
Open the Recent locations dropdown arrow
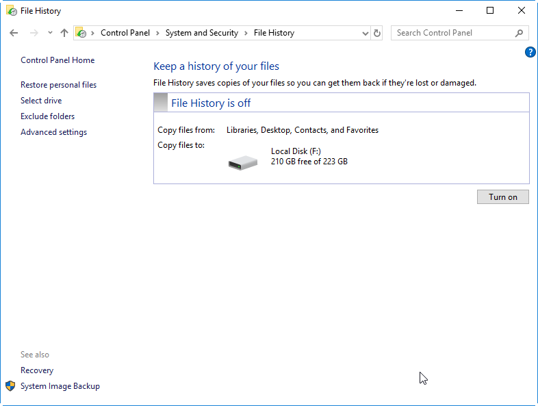pyautogui.click(x=50, y=33)
